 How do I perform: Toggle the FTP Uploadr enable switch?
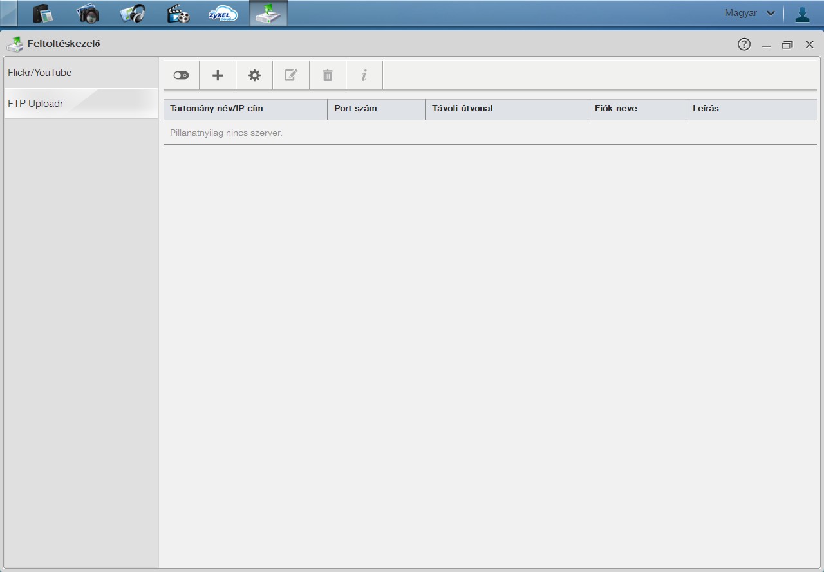(x=181, y=75)
